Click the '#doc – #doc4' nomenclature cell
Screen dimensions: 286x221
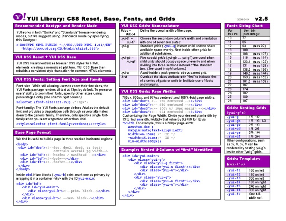pyautogui.click(x=128, y=33)
